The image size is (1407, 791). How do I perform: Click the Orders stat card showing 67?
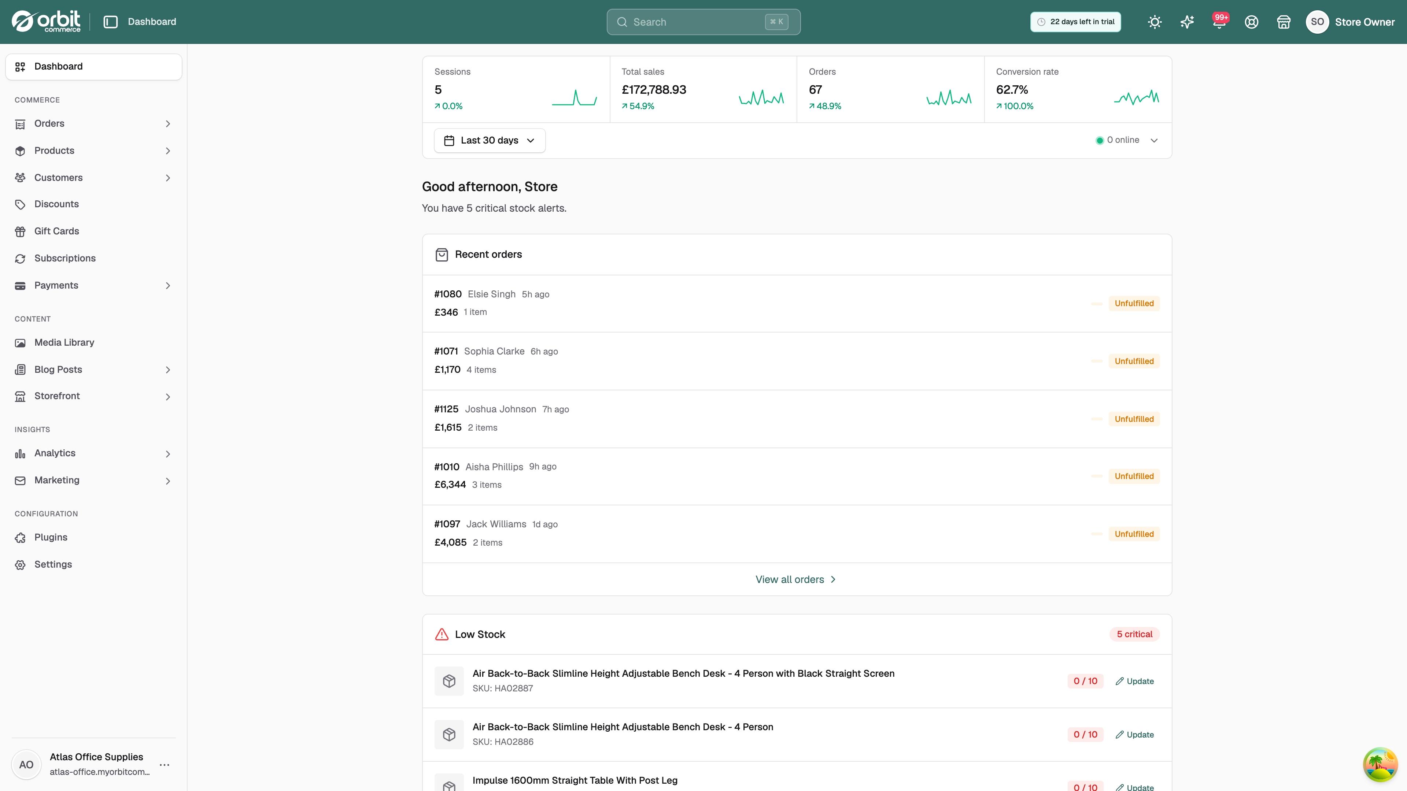click(890, 89)
